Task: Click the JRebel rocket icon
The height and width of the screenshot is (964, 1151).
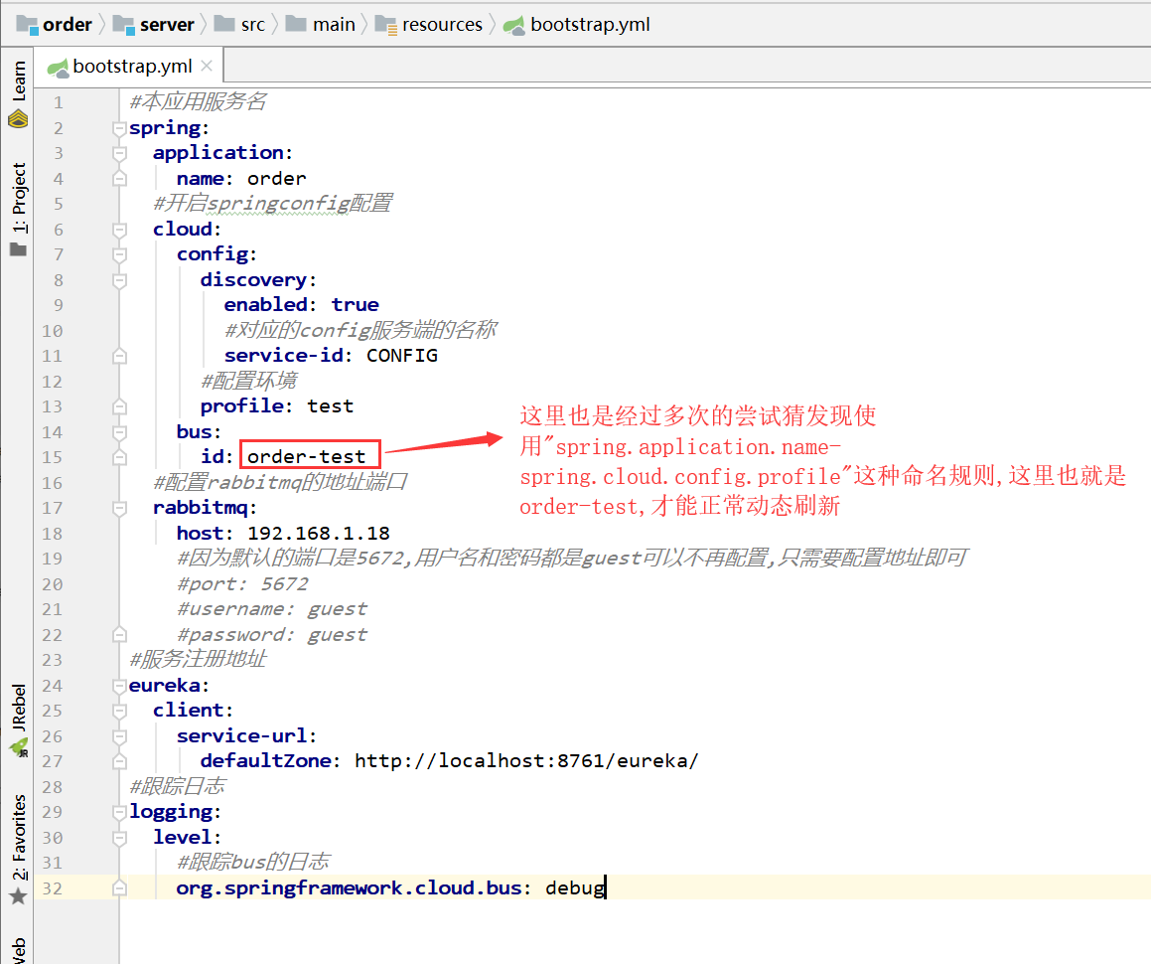Action: point(18,748)
